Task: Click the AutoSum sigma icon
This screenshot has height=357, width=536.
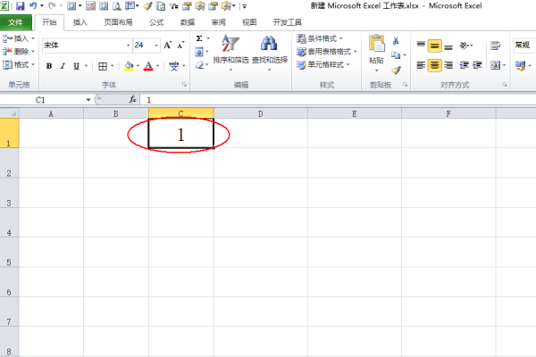Action: pyautogui.click(x=199, y=38)
